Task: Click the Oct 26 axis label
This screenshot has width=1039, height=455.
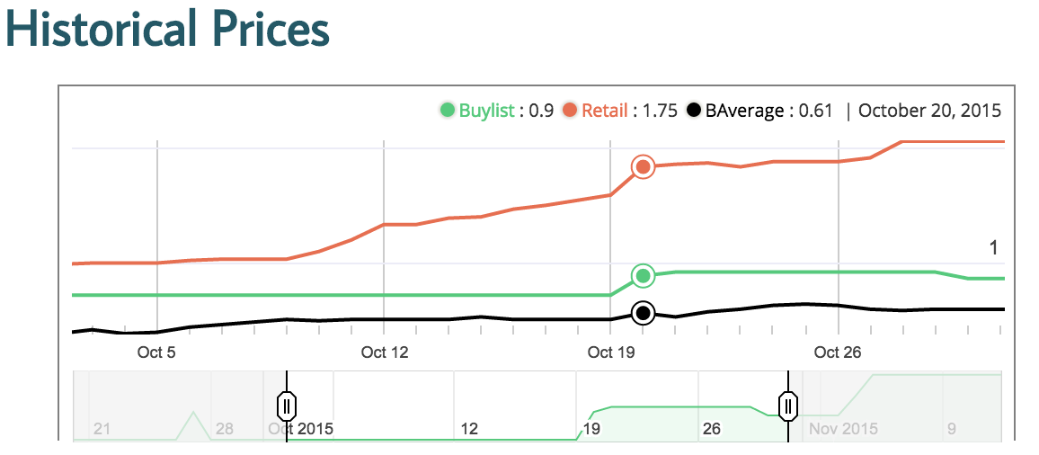Action: 838,352
